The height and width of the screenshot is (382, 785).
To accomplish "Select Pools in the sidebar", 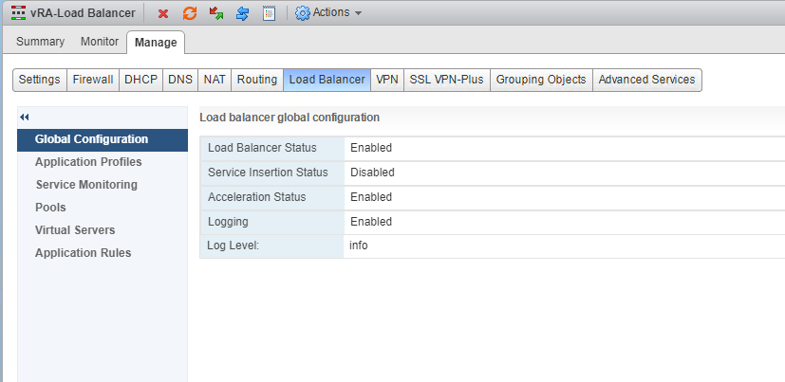I will coord(50,208).
